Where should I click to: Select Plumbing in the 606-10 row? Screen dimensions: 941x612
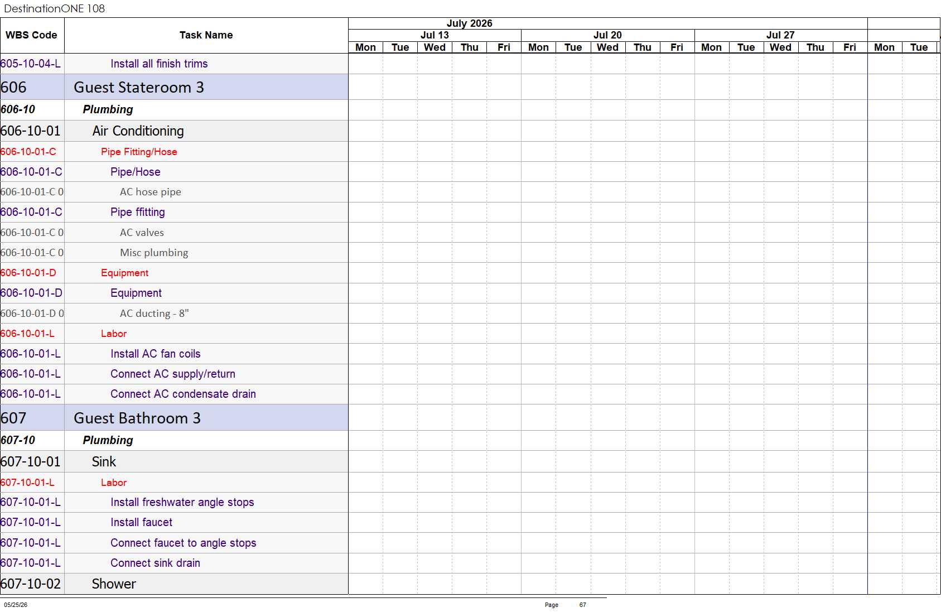pyautogui.click(x=108, y=109)
